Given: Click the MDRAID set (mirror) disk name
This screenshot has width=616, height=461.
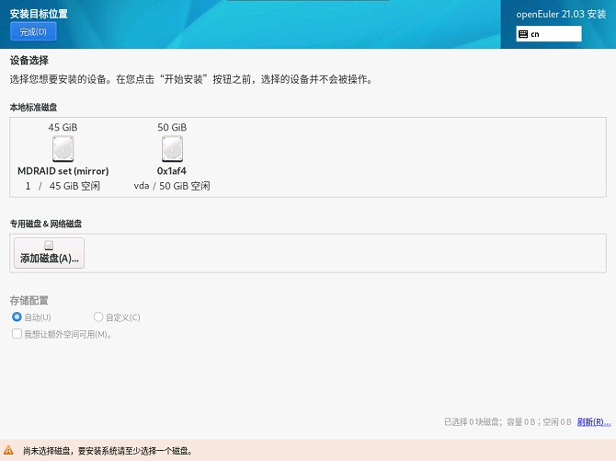Looking at the screenshot, I should click(x=63, y=171).
